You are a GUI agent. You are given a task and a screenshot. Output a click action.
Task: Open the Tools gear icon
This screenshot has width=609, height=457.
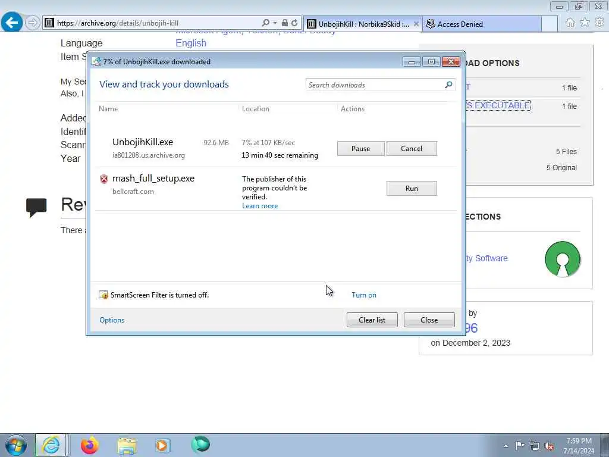tap(599, 23)
